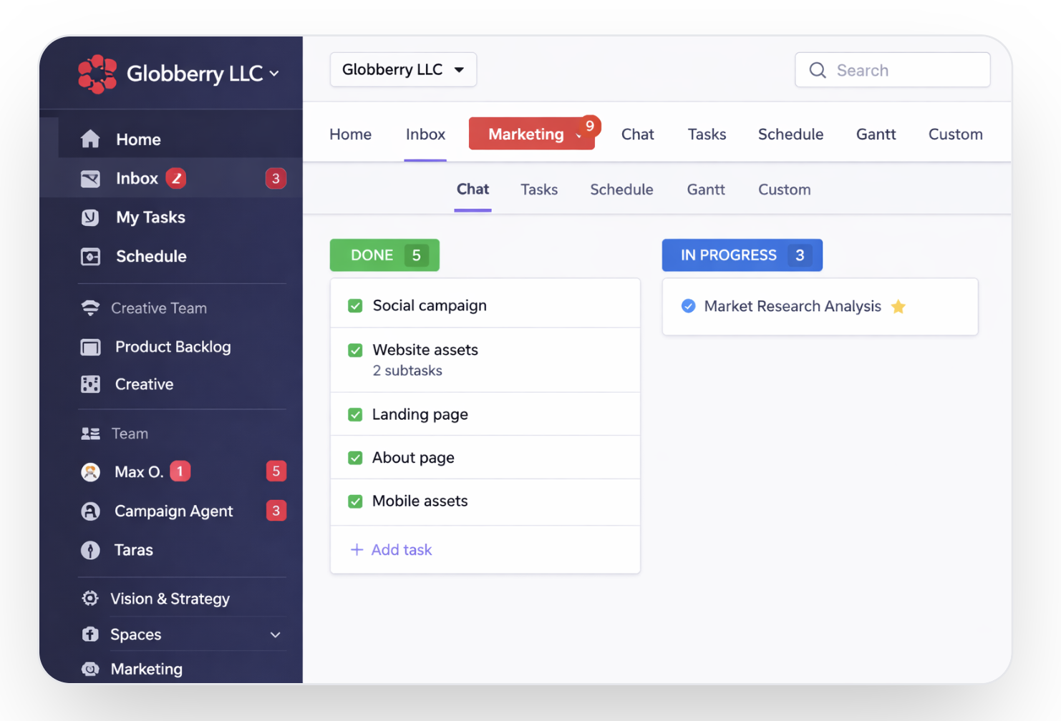Click Max O. red badge showing 5
This screenshot has height=721, width=1061.
point(276,471)
